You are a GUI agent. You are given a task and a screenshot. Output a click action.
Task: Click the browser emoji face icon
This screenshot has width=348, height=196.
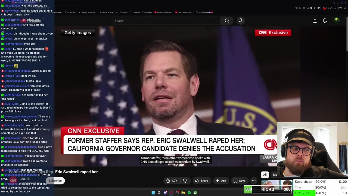300,8
